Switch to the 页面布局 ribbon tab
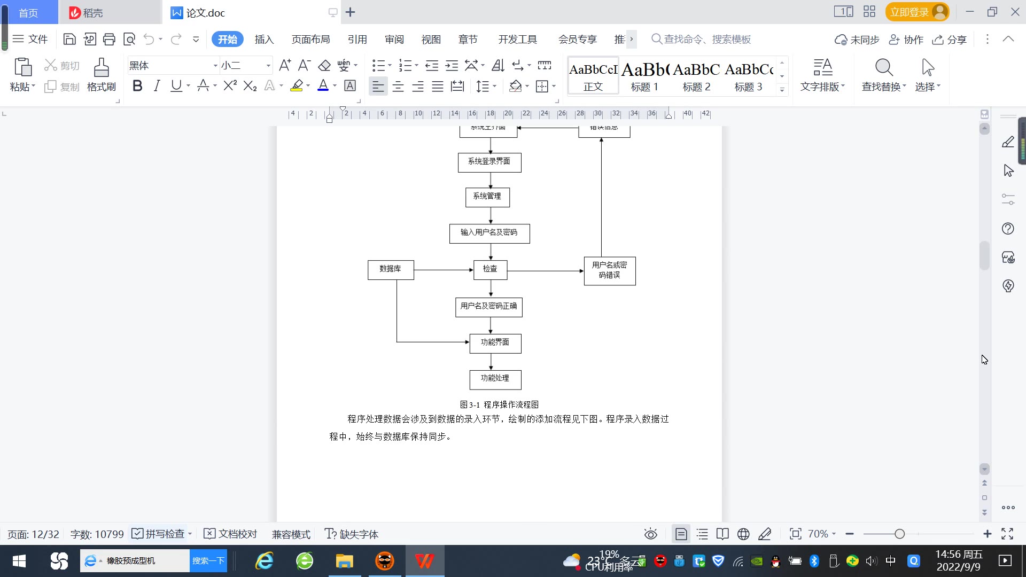The height and width of the screenshot is (577, 1026). click(310, 39)
